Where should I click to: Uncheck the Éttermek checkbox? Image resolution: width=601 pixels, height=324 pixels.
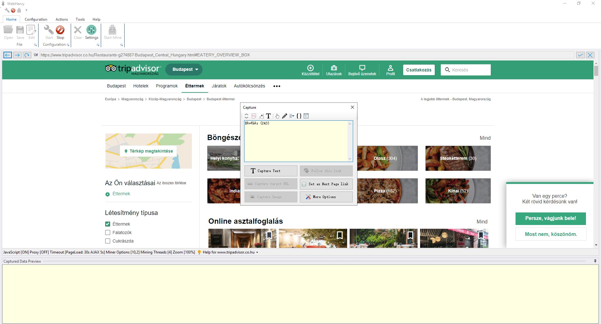point(108,224)
